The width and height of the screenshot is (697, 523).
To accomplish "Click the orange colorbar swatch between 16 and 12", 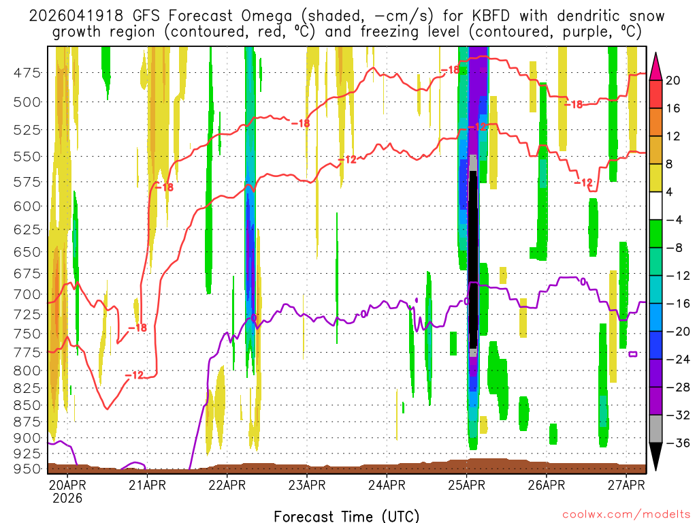I will coord(655,122).
